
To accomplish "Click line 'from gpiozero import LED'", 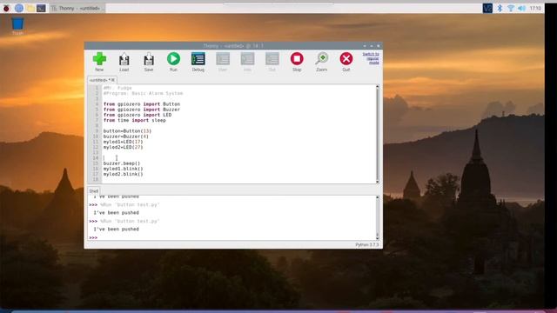I will point(138,115).
